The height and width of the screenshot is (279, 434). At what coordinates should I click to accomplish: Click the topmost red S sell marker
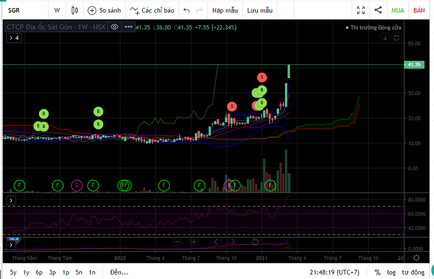(262, 77)
